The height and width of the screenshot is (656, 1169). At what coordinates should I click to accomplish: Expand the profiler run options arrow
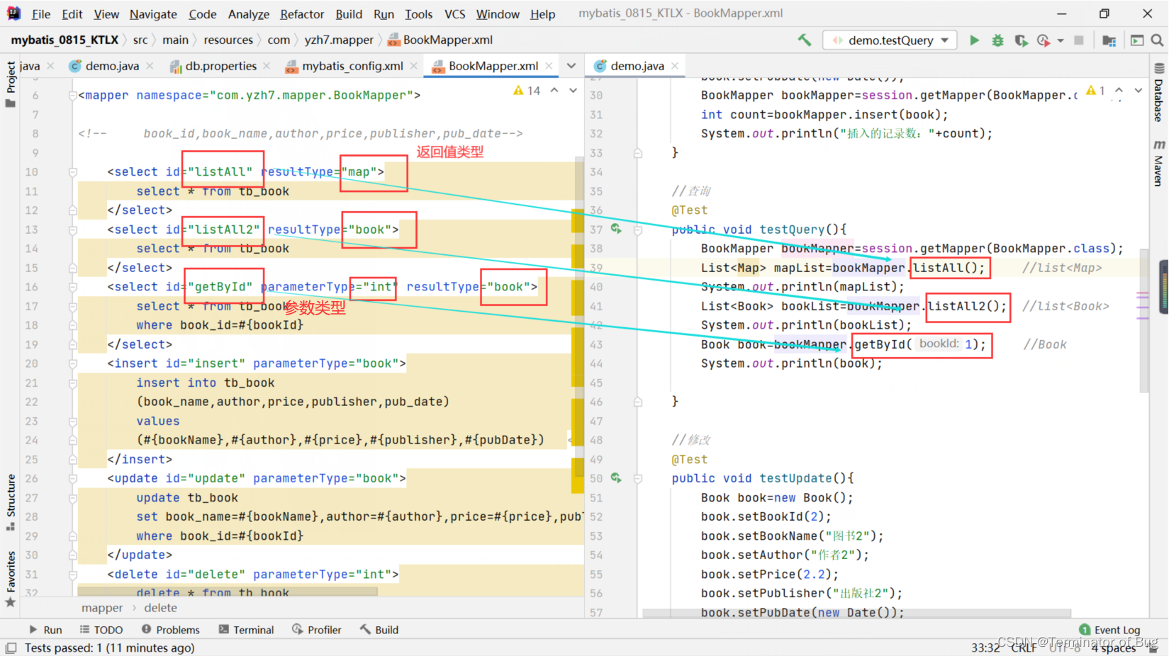click(x=1061, y=40)
